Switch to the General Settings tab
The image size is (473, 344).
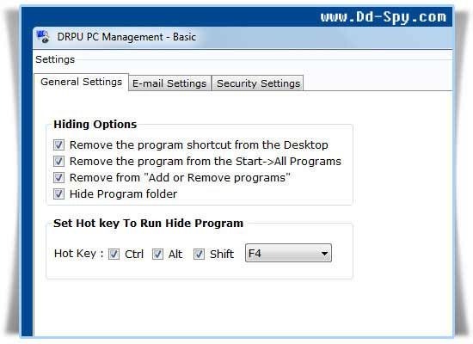coord(81,82)
